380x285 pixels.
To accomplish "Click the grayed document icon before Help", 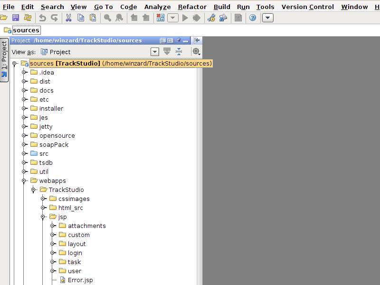I will click(x=238, y=18).
